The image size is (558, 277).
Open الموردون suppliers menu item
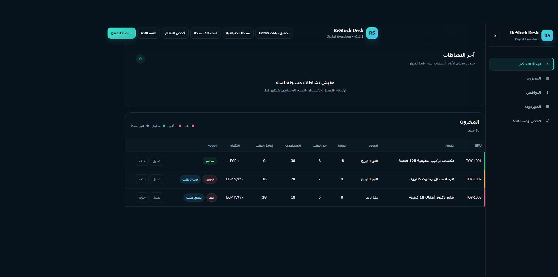coord(521,107)
